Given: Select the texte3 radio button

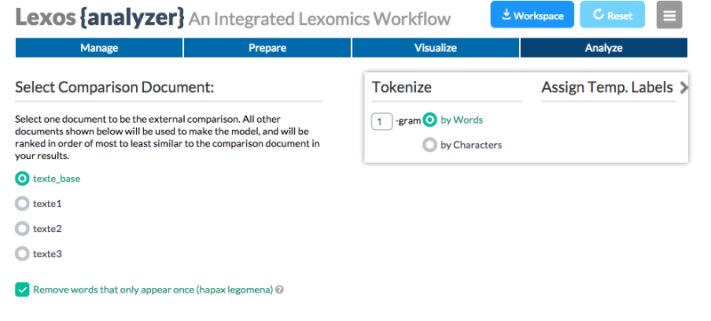Looking at the screenshot, I should (21, 254).
